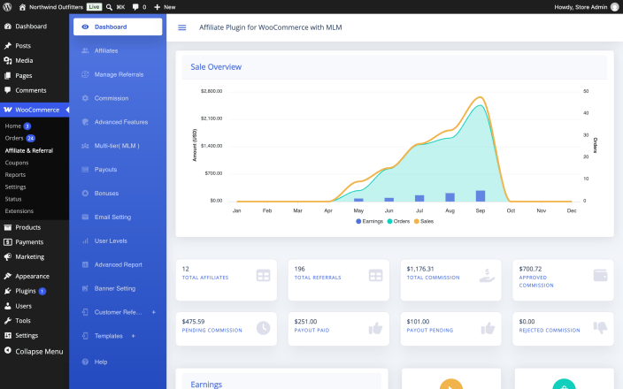This screenshot has width=623, height=389.
Task: Expand the Customer Refe... submenu plus
Action: point(154,312)
